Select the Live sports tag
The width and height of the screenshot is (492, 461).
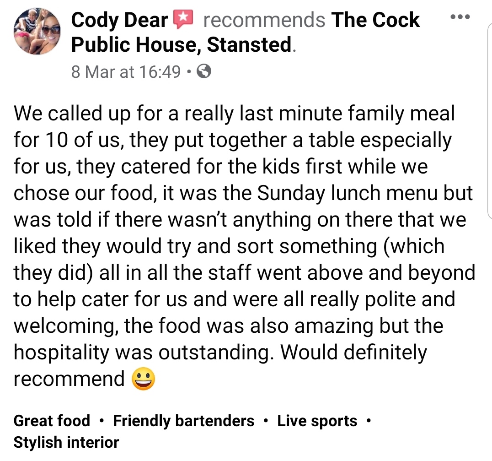317,420
